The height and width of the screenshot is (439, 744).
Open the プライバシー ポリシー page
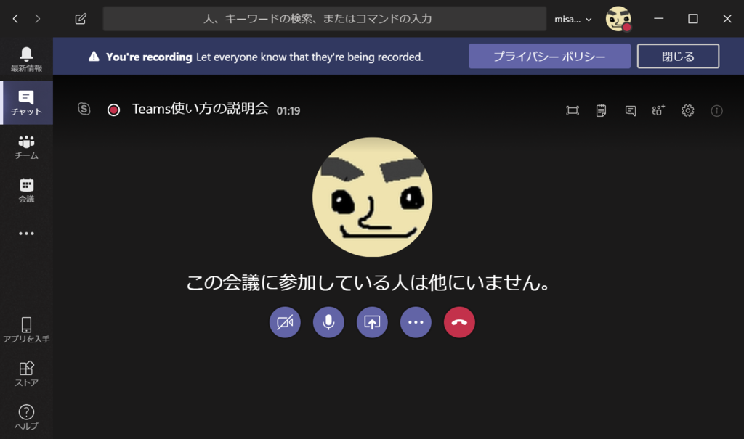[550, 56]
